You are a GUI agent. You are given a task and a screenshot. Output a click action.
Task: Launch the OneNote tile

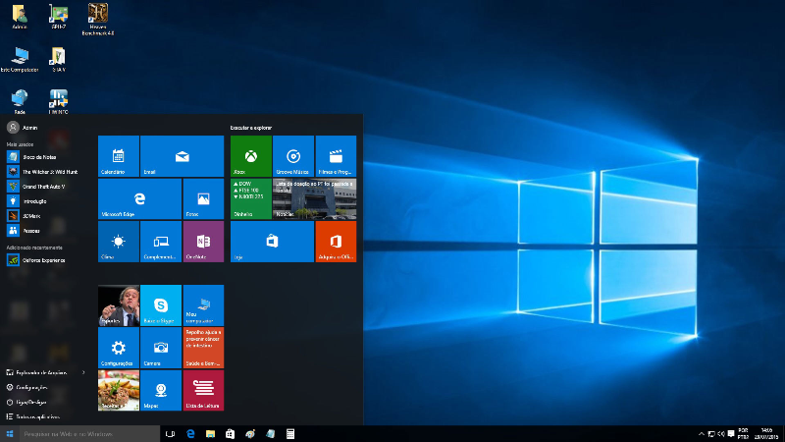[203, 242]
